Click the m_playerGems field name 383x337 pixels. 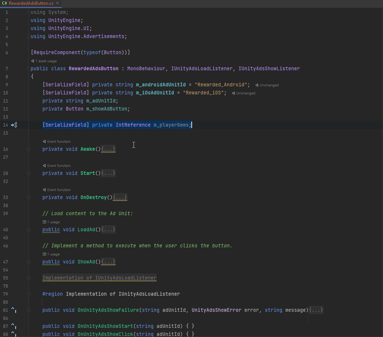pos(171,125)
